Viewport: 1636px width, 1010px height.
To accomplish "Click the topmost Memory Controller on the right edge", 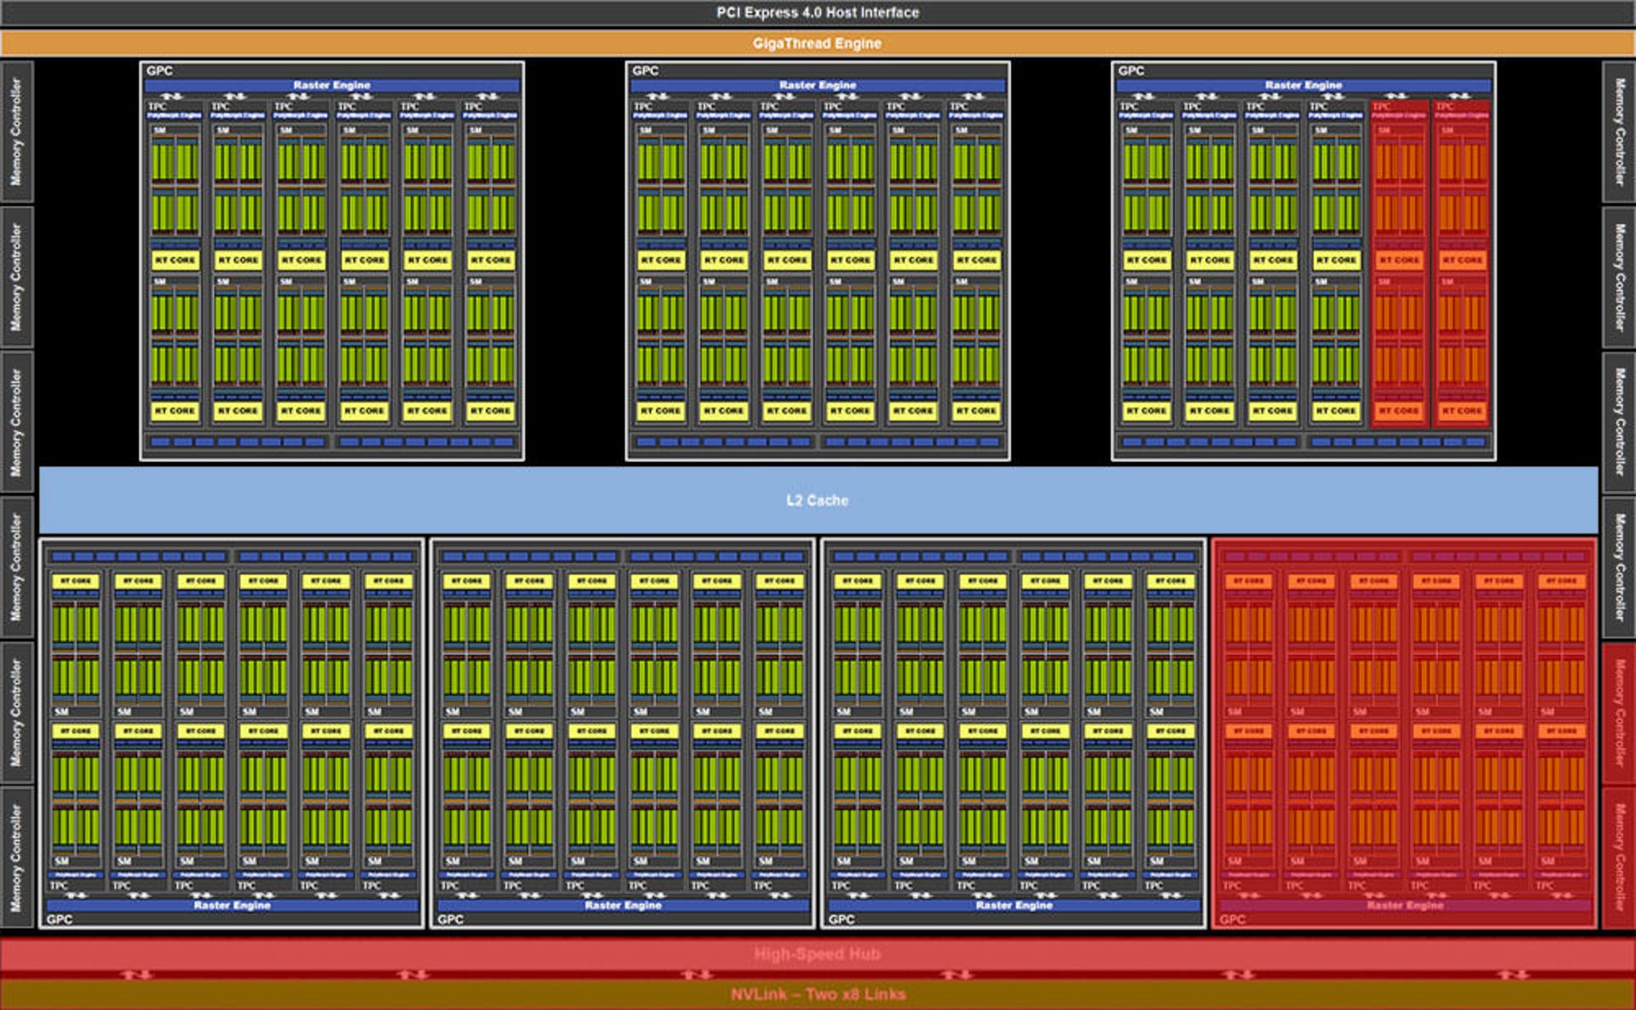I will 1619,132.
